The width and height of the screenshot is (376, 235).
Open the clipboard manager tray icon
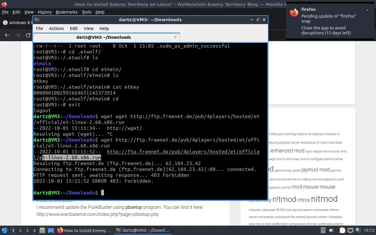342,231
